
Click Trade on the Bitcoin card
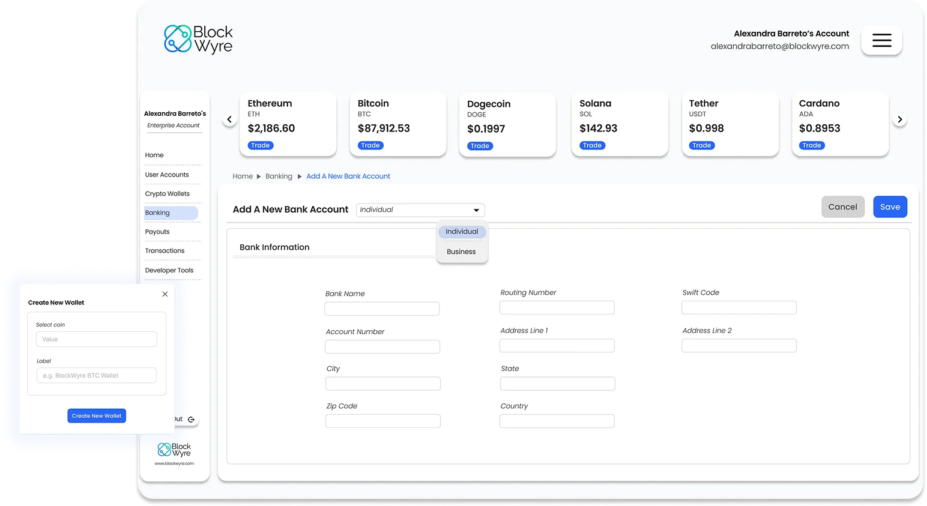[370, 145]
